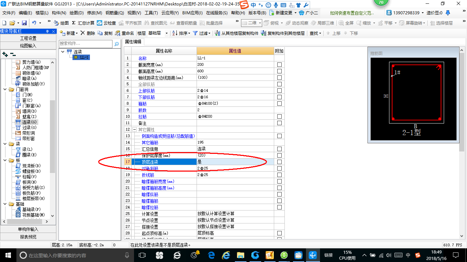This screenshot has height=262, width=467.
Task: Click the search magnifier next to 搜索构件
Action: coord(117,44)
